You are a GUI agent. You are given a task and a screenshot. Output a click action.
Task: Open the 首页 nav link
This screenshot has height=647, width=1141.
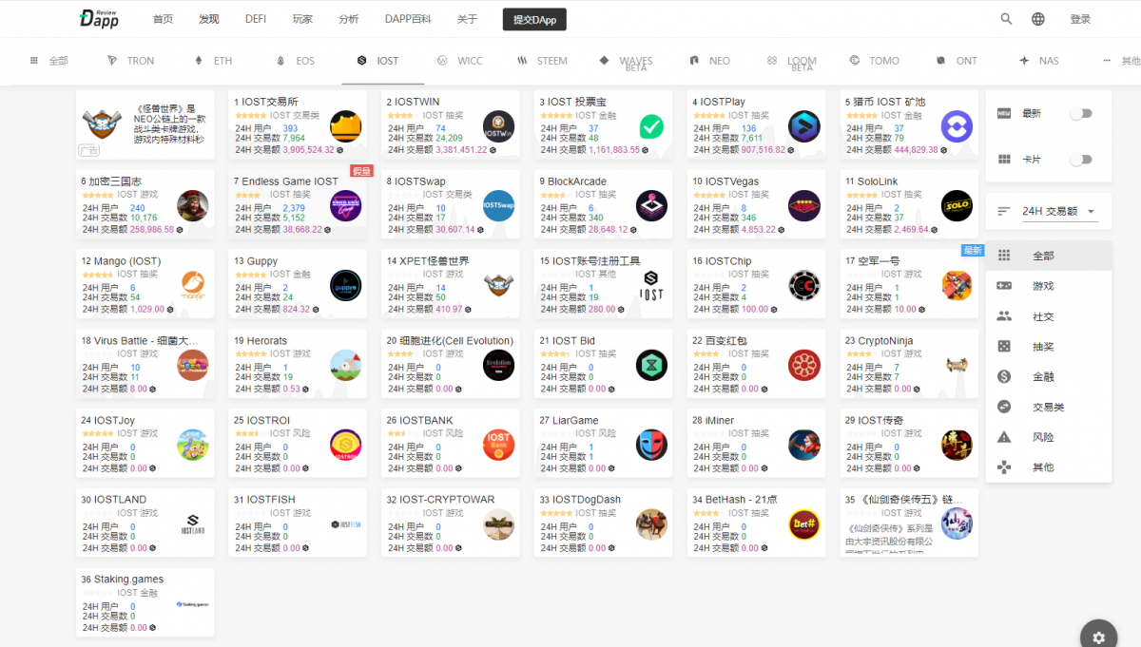(163, 19)
